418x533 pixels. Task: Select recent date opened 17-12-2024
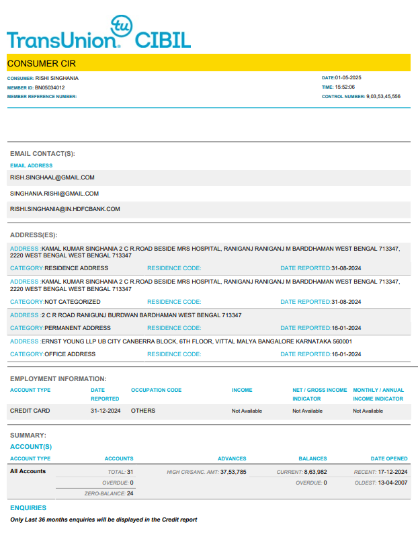[x=392, y=472]
